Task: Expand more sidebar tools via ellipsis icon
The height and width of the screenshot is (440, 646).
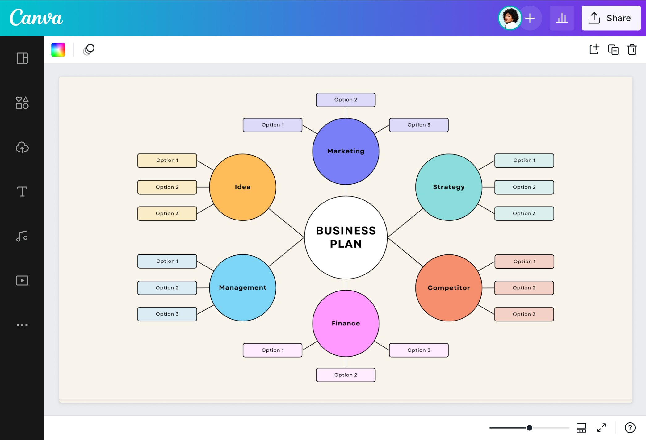Action: tap(22, 325)
